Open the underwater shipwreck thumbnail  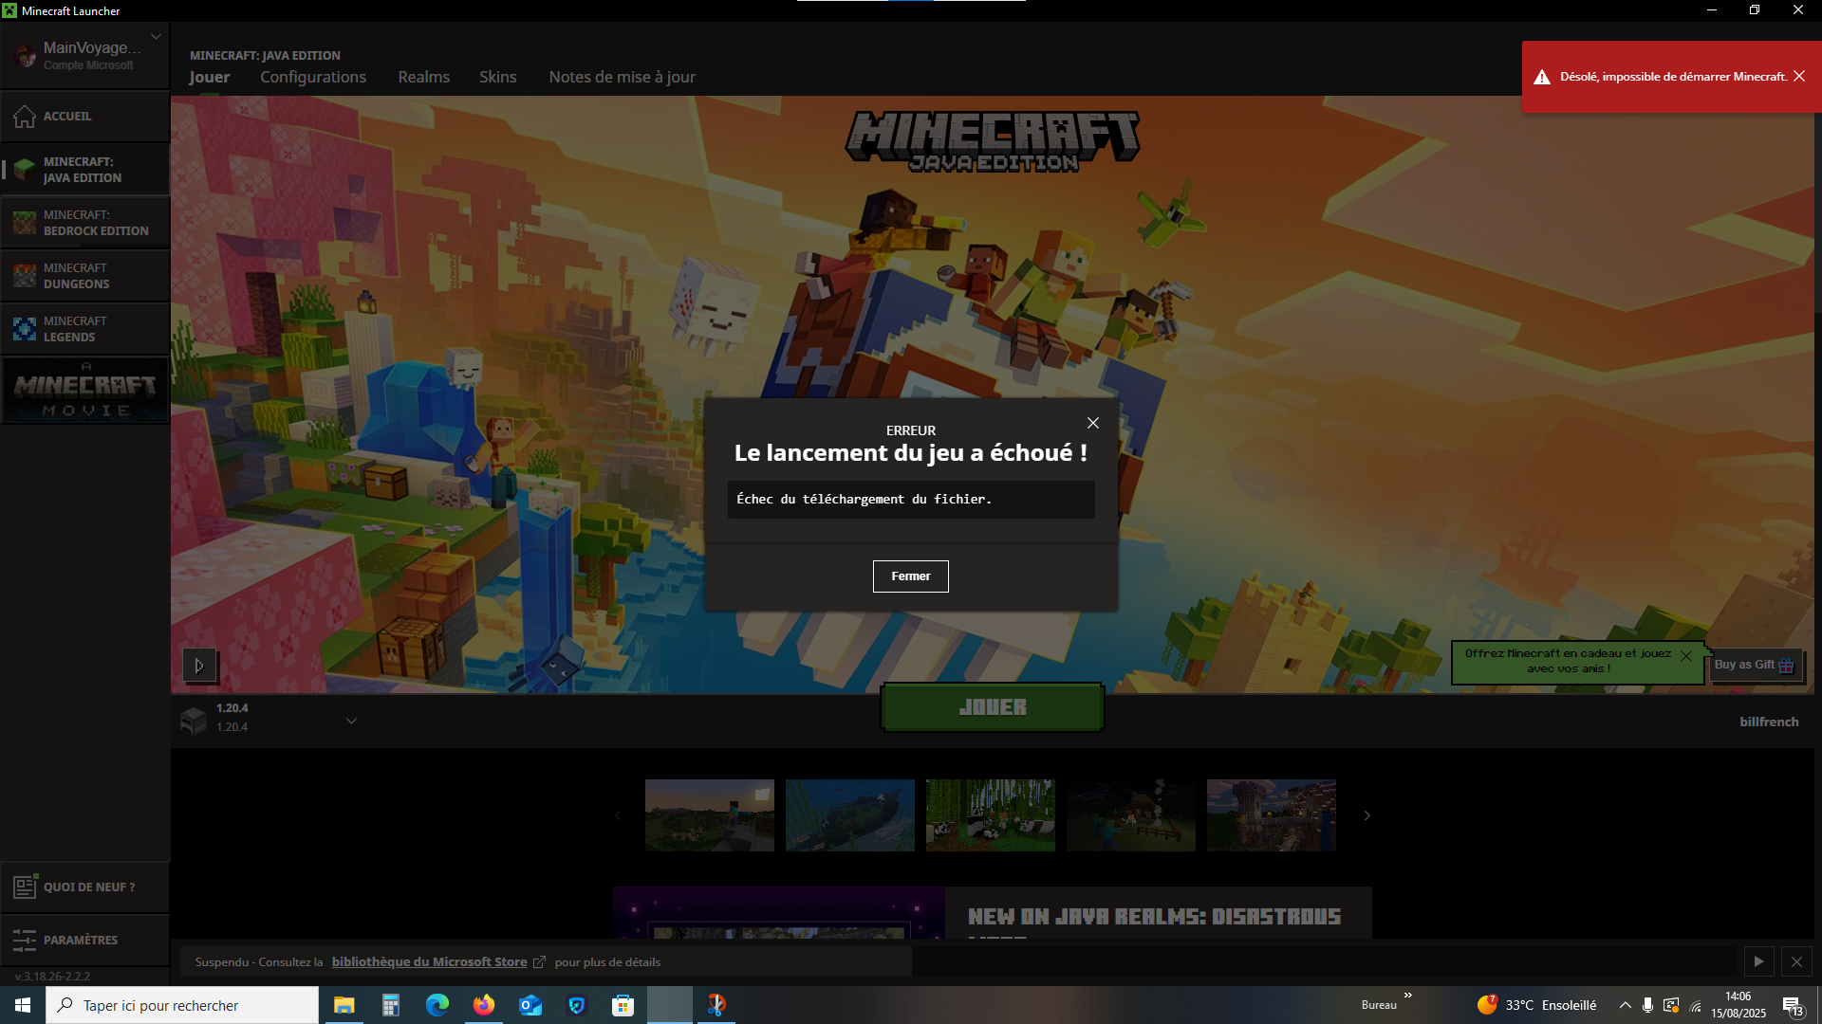click(x=850, y=815)
